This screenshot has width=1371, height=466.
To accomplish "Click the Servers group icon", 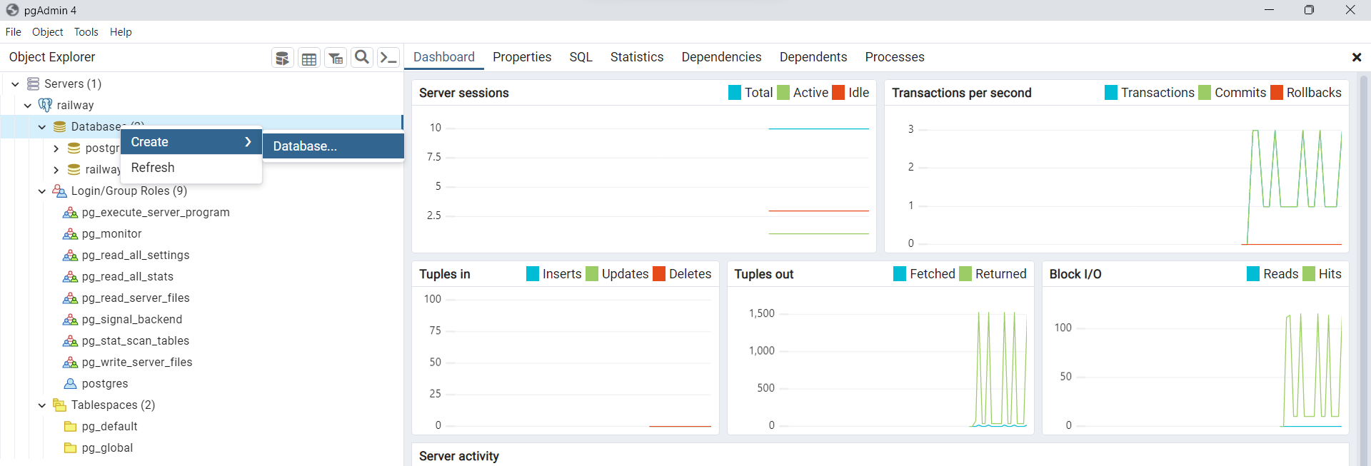I will 33,84.
